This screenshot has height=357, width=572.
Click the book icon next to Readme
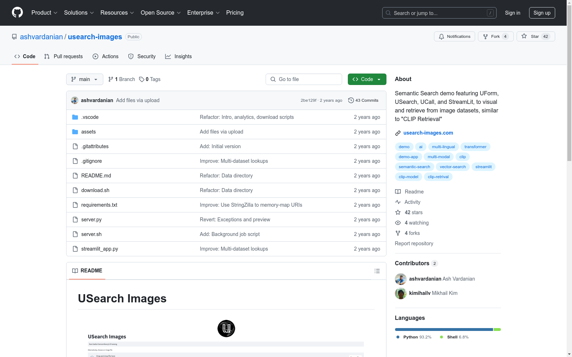coord(398,192)
